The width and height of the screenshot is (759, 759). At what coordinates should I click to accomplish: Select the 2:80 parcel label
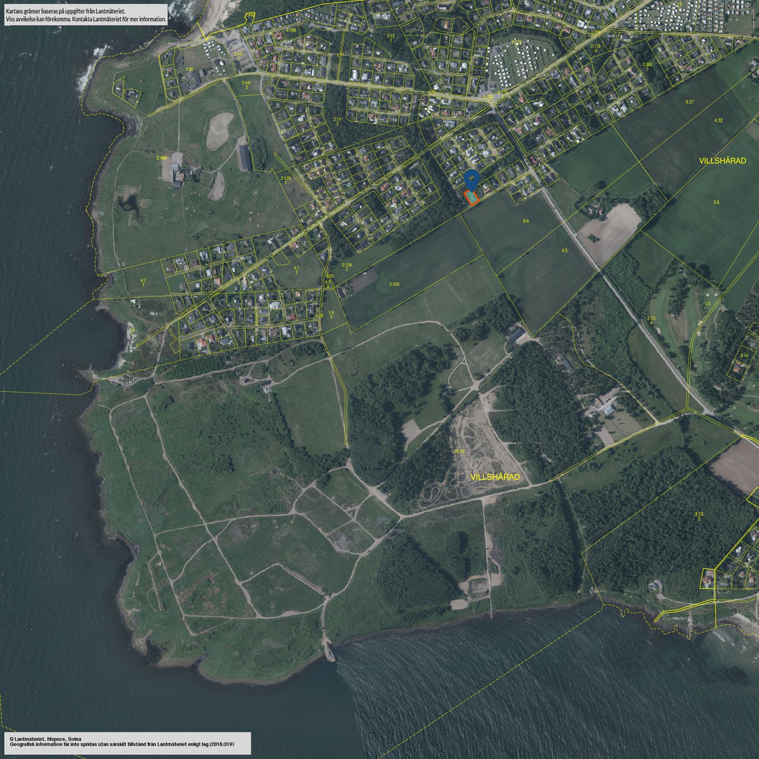[189, 69]
